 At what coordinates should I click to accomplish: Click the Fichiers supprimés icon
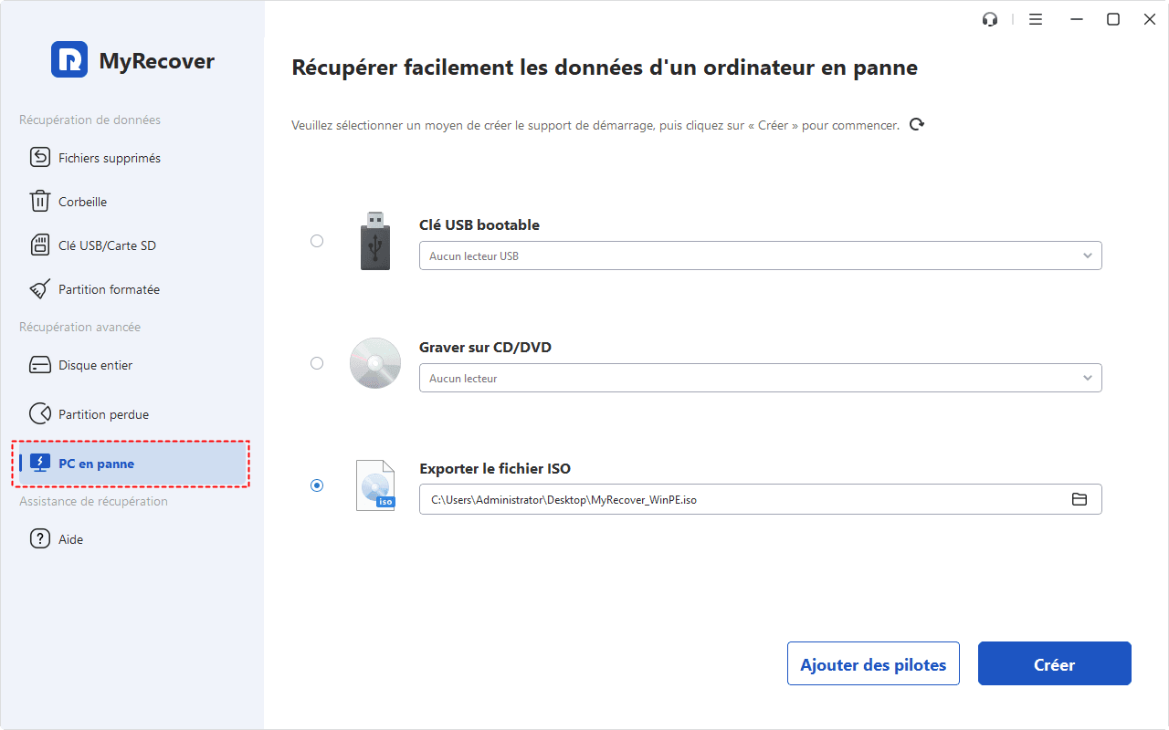point(40,158)
